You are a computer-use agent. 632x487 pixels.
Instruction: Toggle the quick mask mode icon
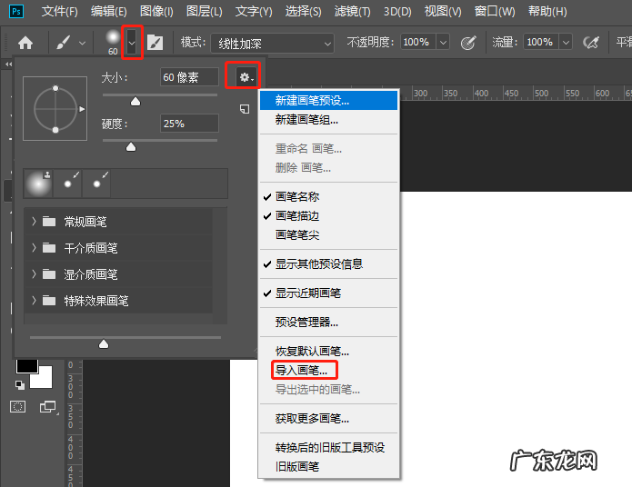[x=18, y=407]
